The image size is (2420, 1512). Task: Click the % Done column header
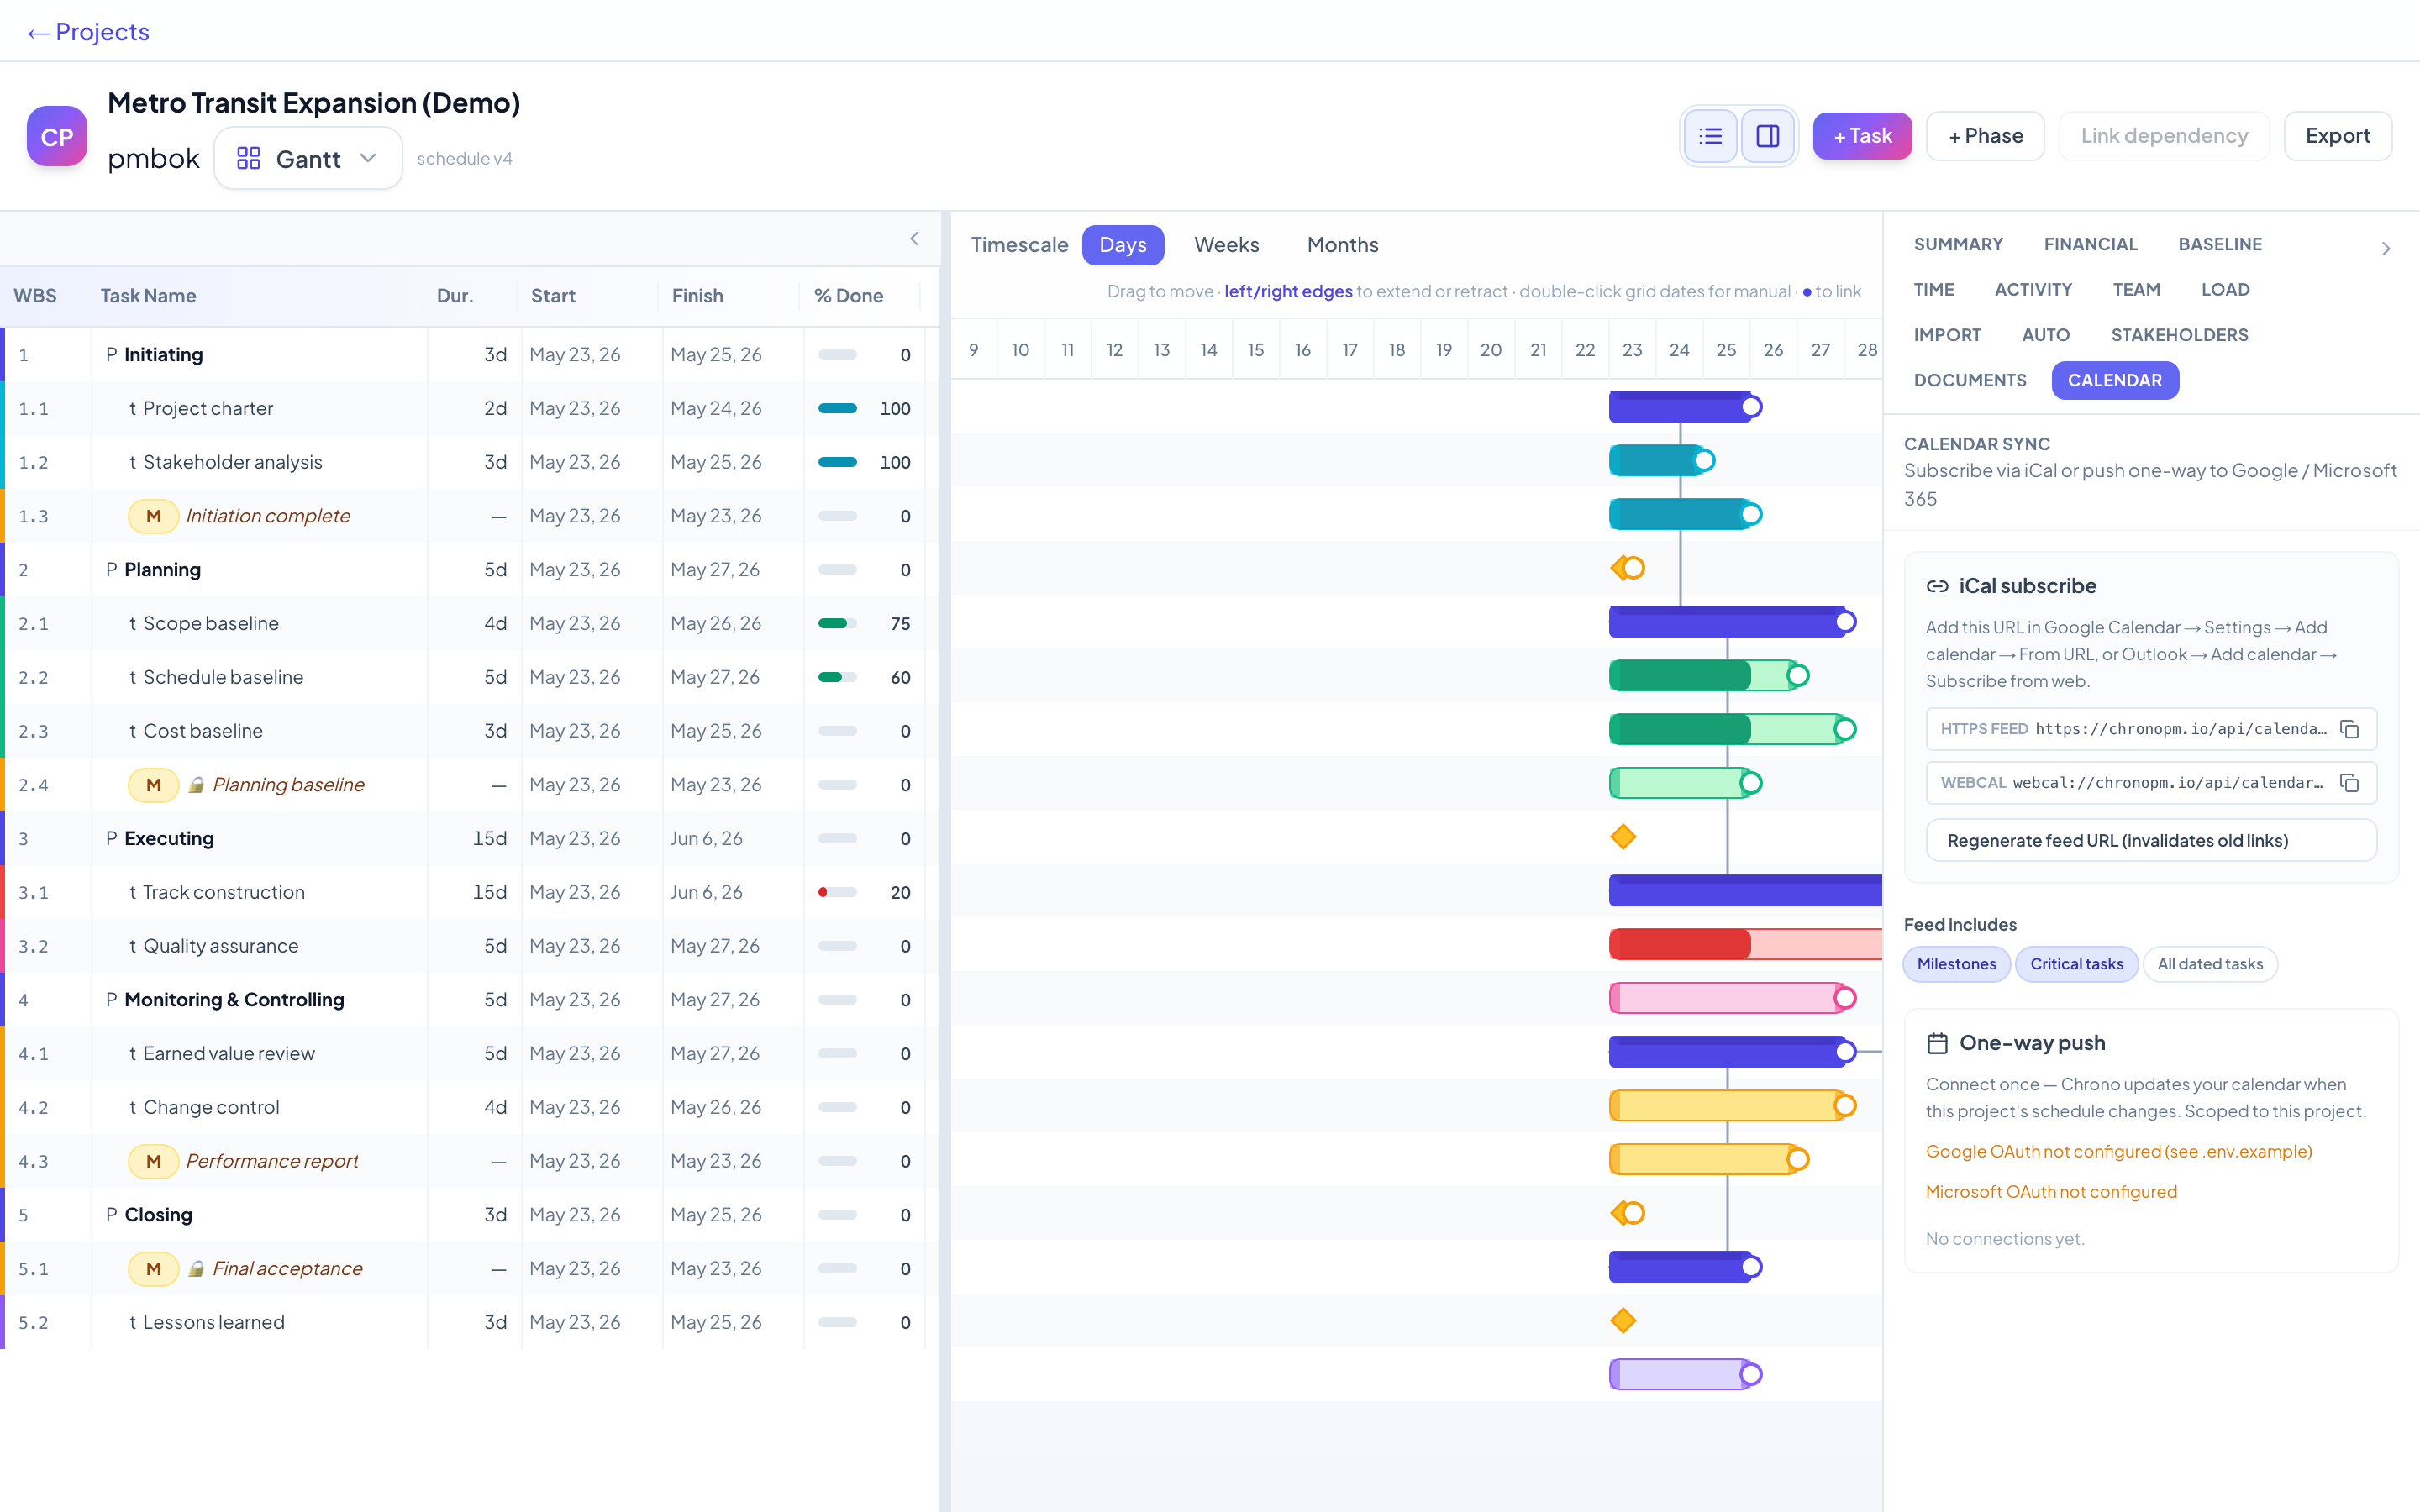[x=848, y=296]
